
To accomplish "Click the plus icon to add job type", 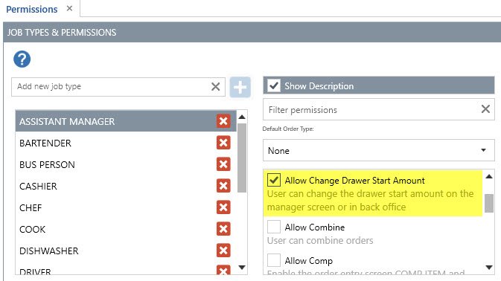I will pyautogui.click(x=240, y=87).
